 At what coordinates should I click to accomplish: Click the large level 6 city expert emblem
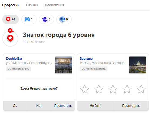pos(10,38)
